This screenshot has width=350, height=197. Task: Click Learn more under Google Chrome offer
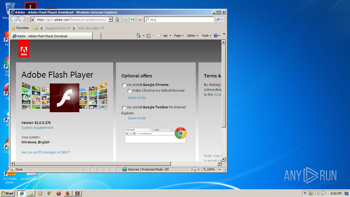point(137,98)
